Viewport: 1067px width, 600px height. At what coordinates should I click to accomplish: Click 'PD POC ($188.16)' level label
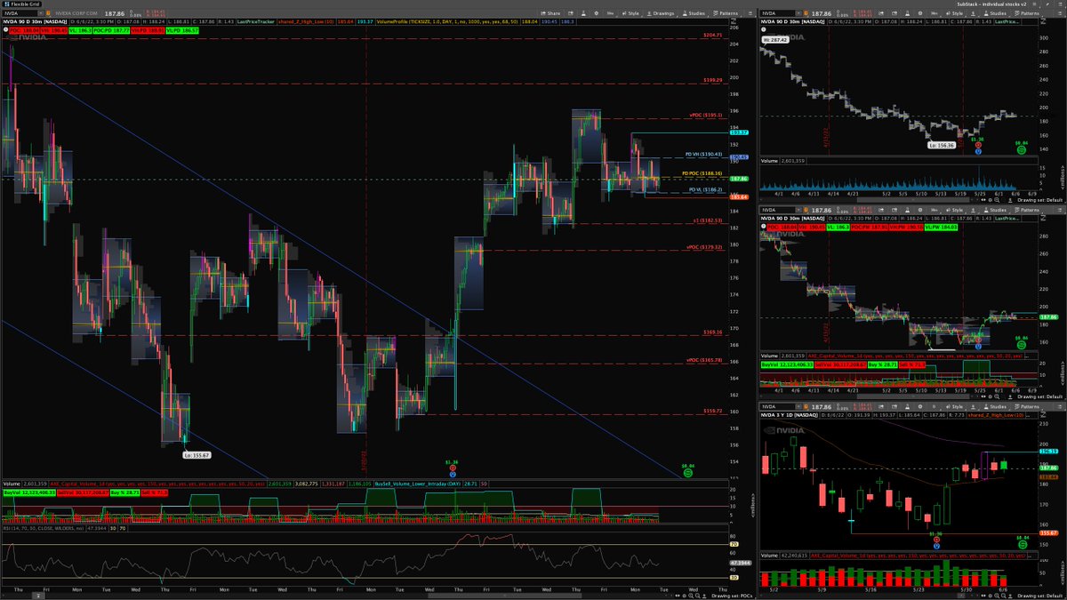[x=702, y=173]
